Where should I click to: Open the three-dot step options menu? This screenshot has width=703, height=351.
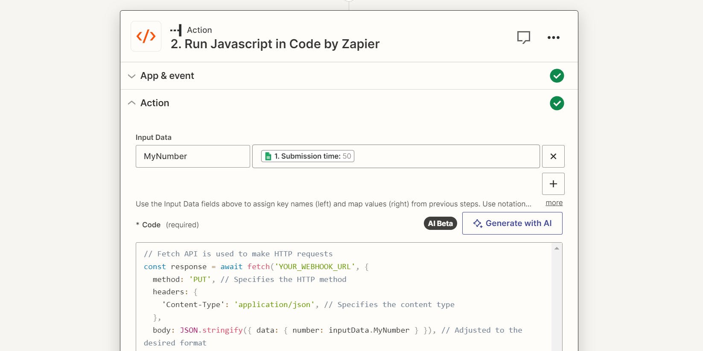tap(554, 38)
